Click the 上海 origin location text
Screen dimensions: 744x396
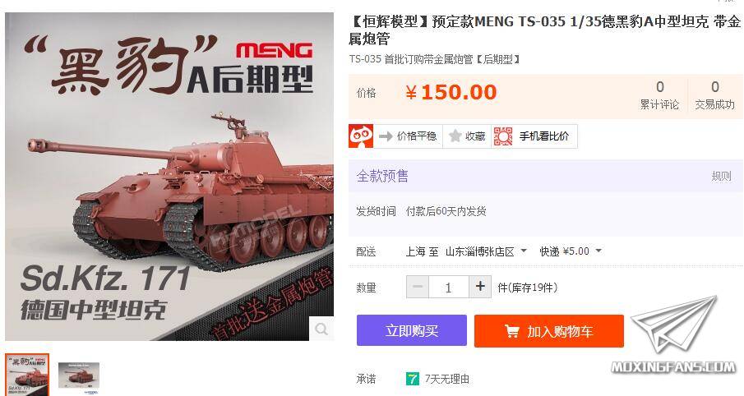[x=415, y=251]
